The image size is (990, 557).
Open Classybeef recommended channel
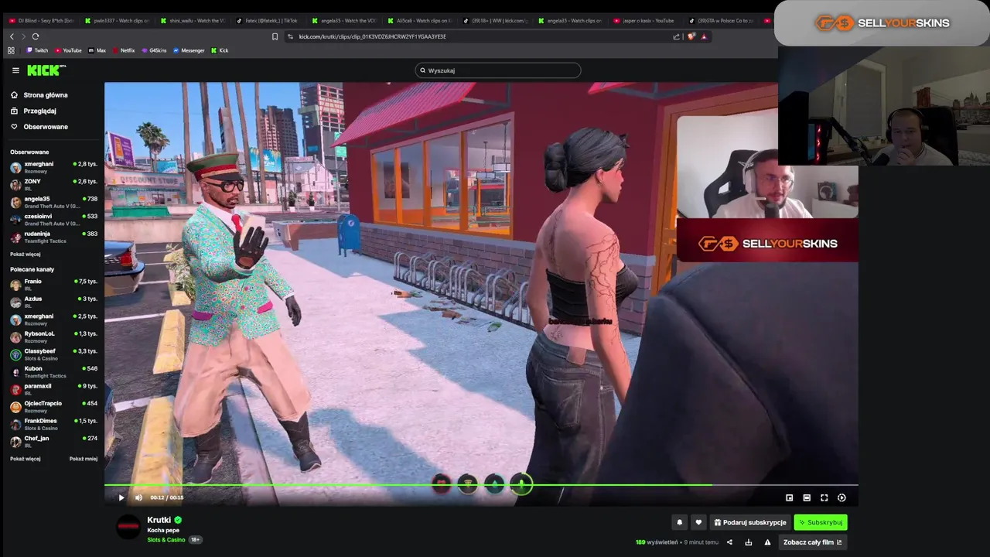tap(53, 354)
